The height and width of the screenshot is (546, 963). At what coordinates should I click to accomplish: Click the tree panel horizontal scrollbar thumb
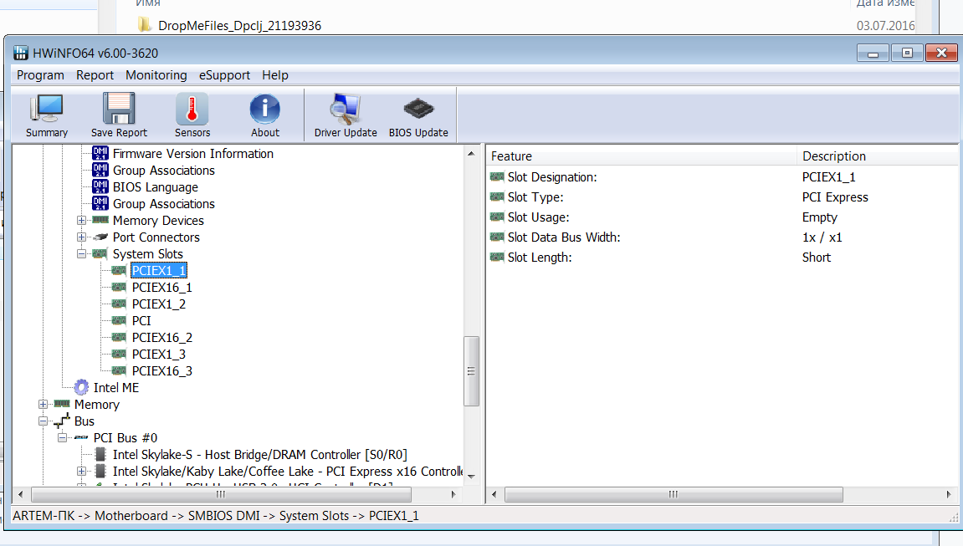[x=221, y=494]
